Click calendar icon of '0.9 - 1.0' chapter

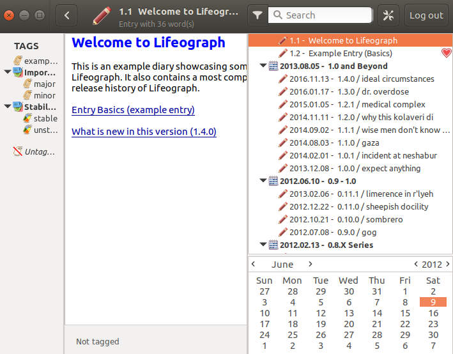(273, 181)
